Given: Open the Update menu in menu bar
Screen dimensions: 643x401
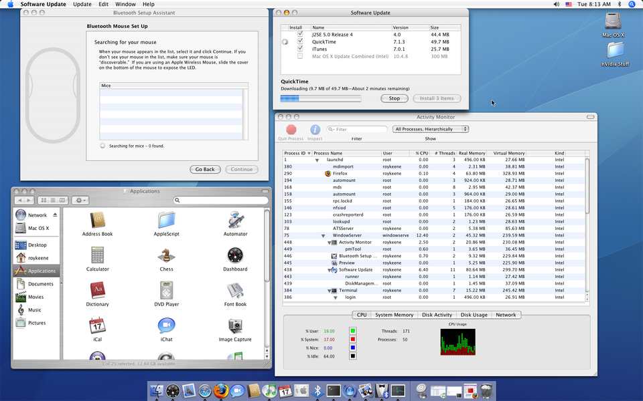Looking at the screenshot, I should pos(82,4).
